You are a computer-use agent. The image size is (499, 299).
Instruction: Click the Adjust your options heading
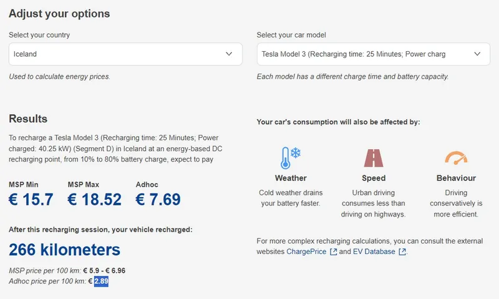click(59, 14)
